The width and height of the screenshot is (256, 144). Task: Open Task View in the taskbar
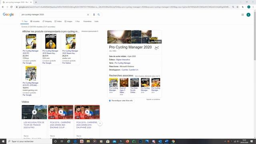(62, 141)
